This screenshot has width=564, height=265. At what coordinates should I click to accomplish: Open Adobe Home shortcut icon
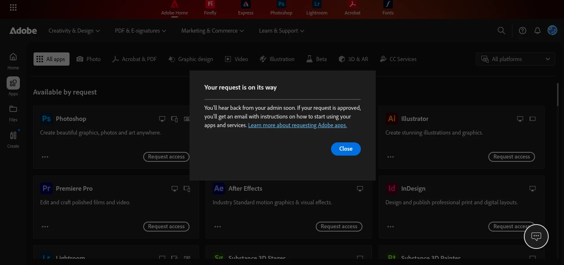[175, 8]
